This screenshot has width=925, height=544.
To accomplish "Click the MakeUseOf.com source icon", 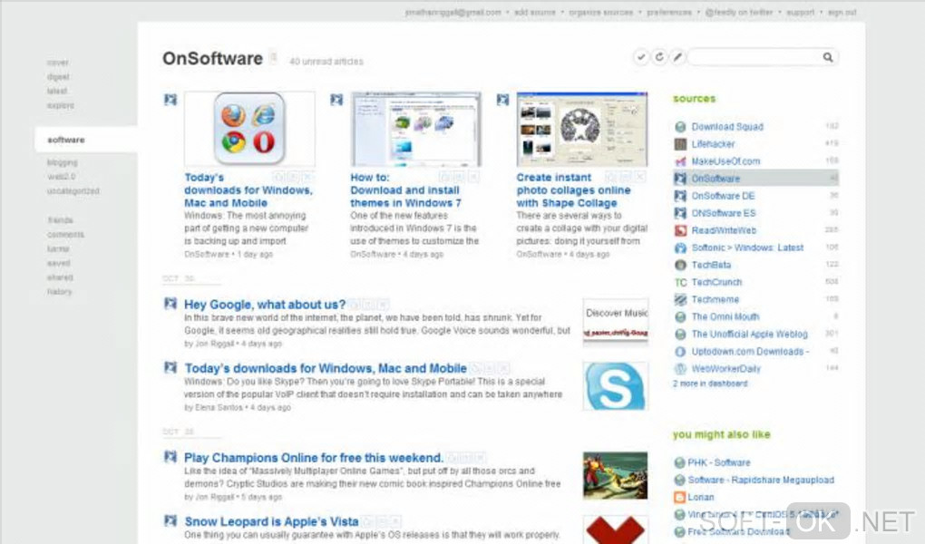I will 680,161.
